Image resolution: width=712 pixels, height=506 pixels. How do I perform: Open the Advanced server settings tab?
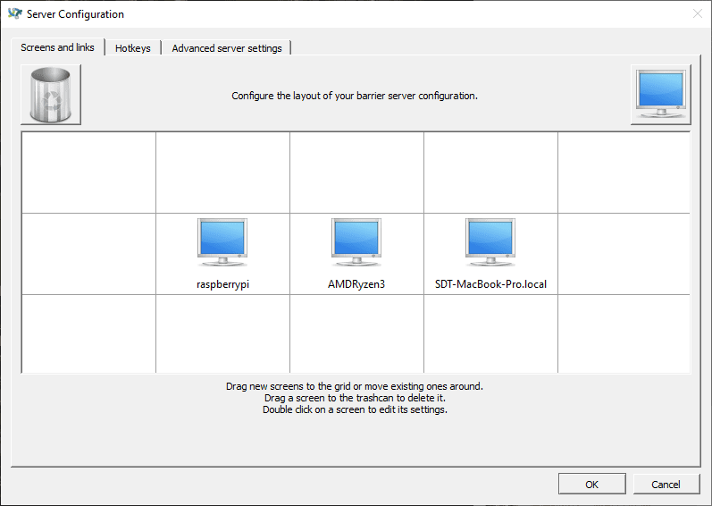point(227,48)
